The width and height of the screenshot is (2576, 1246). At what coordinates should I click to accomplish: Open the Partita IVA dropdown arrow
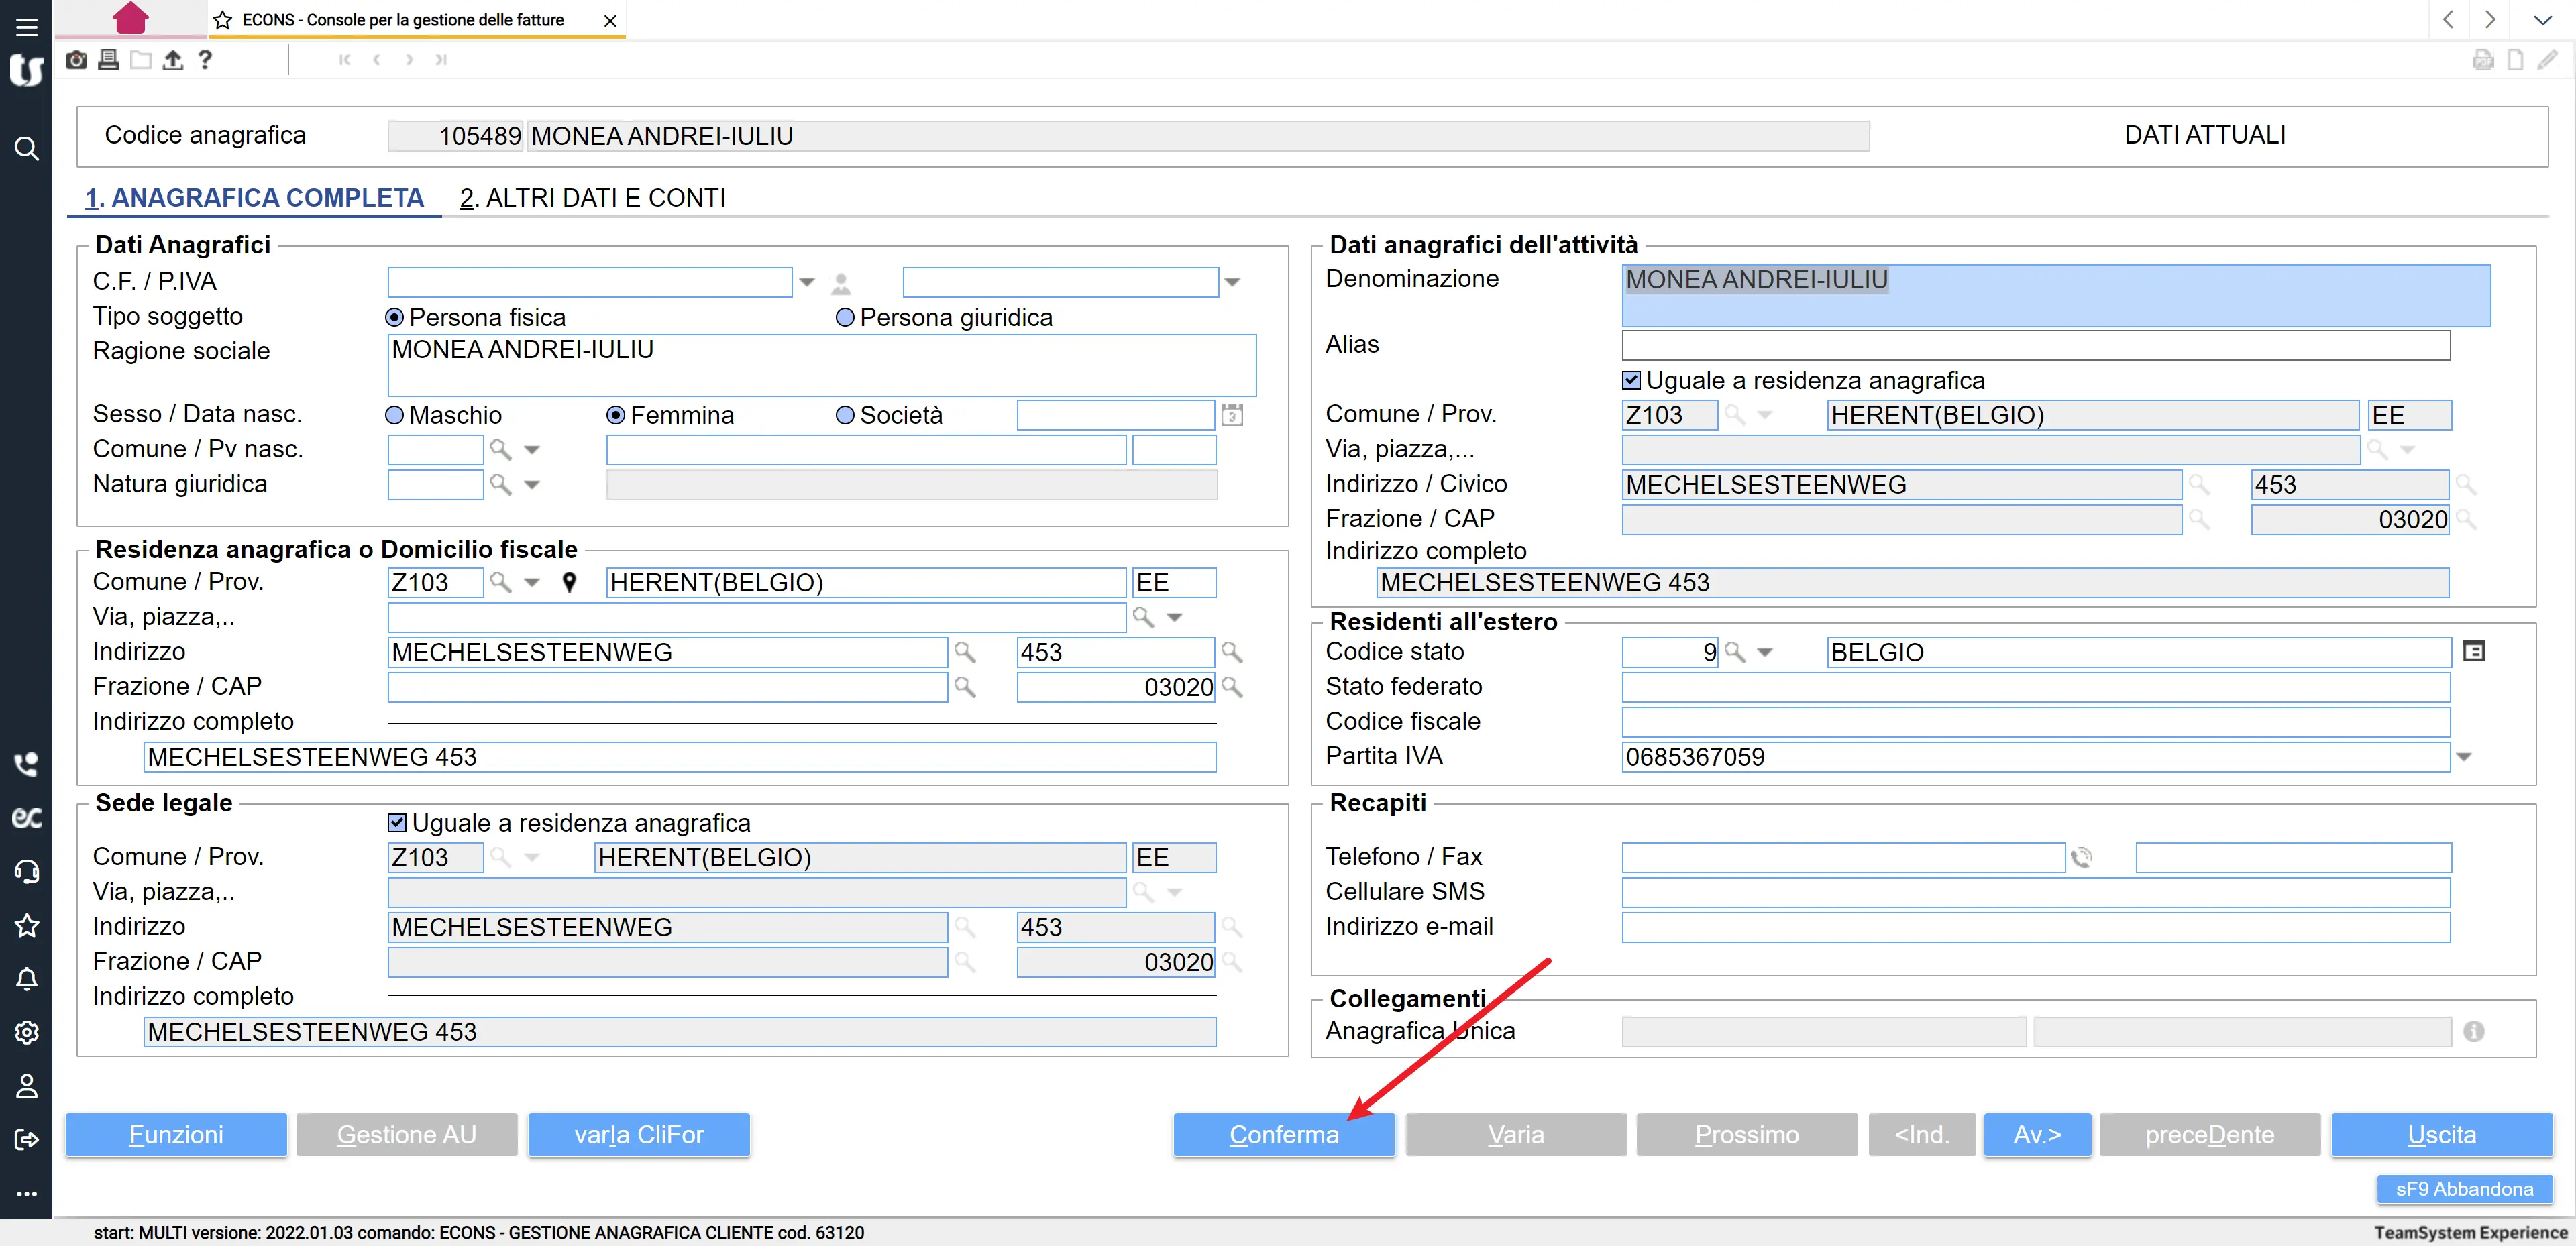coord(2464,758)
